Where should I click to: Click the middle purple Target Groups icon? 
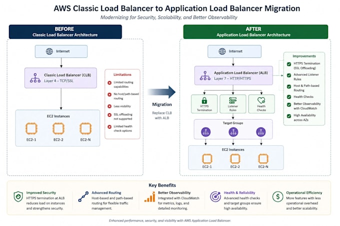pos(233,132)
